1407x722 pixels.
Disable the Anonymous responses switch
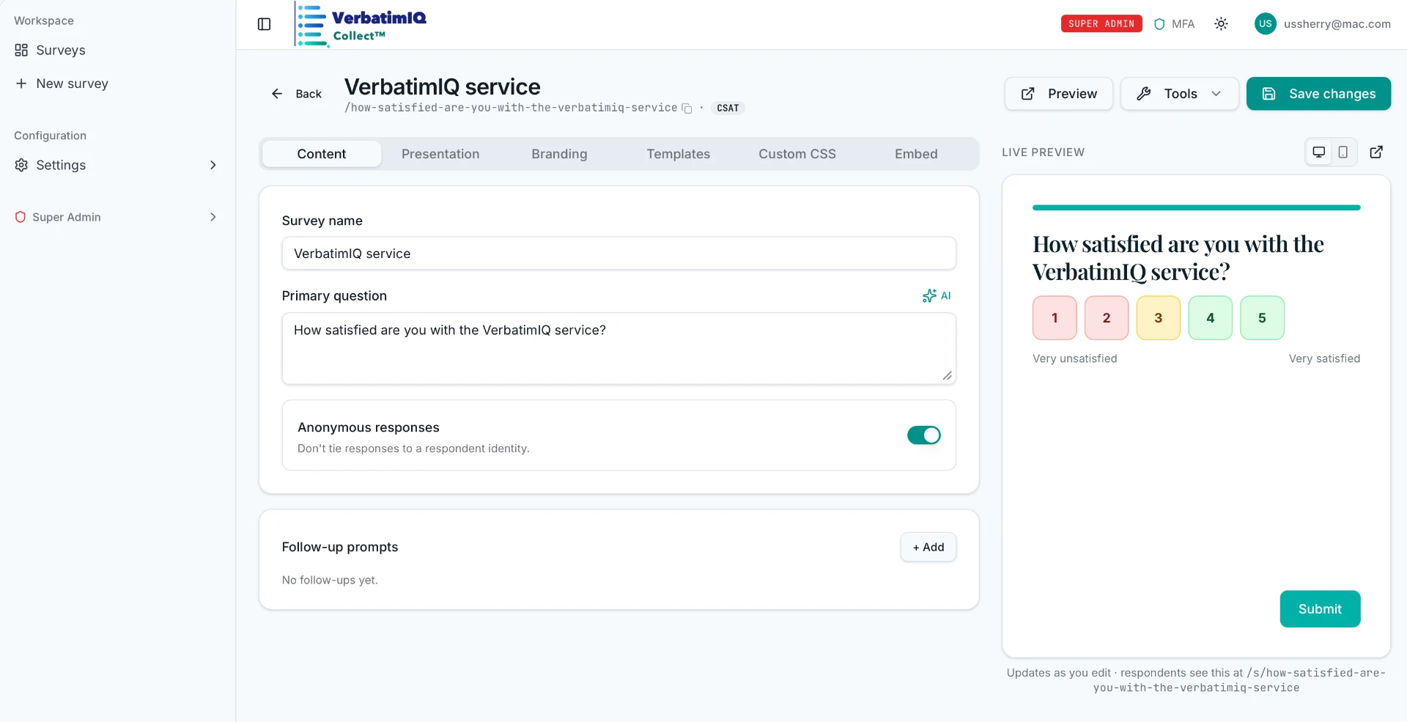coord(923,435)
